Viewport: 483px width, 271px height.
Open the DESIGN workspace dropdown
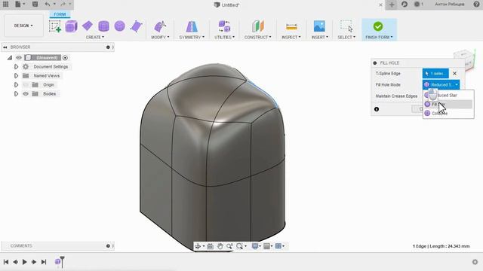[23, 26]
